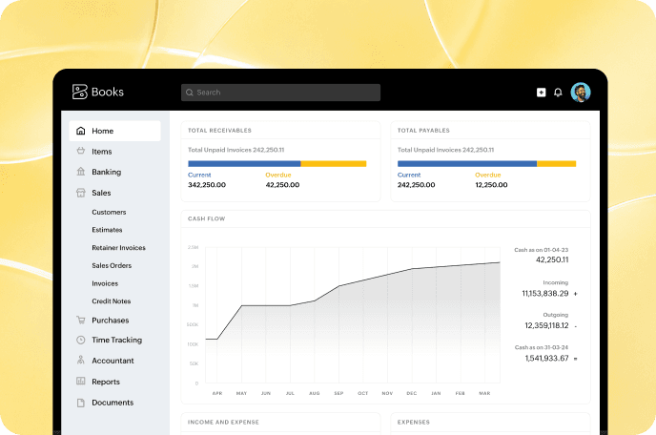The image size is (656, 435).
Task: Open Accountant section label
Action: point(113,361)
